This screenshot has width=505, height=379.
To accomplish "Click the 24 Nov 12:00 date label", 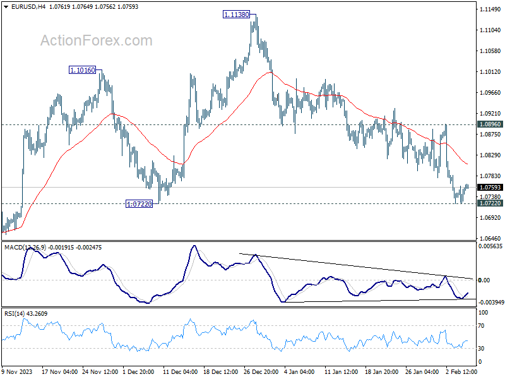I will pyautogui.click(x=100, y=371).
